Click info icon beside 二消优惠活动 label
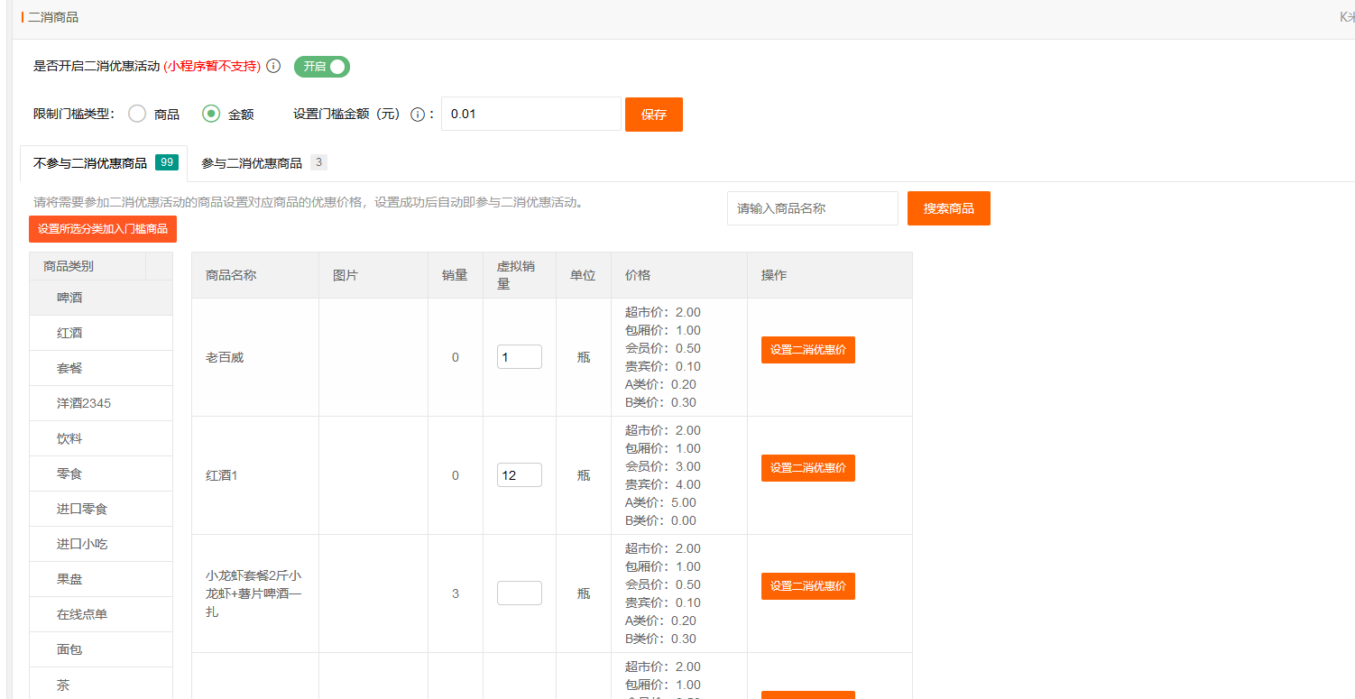The width and height of the screenshot is (1355, 699). coord(273,66)
